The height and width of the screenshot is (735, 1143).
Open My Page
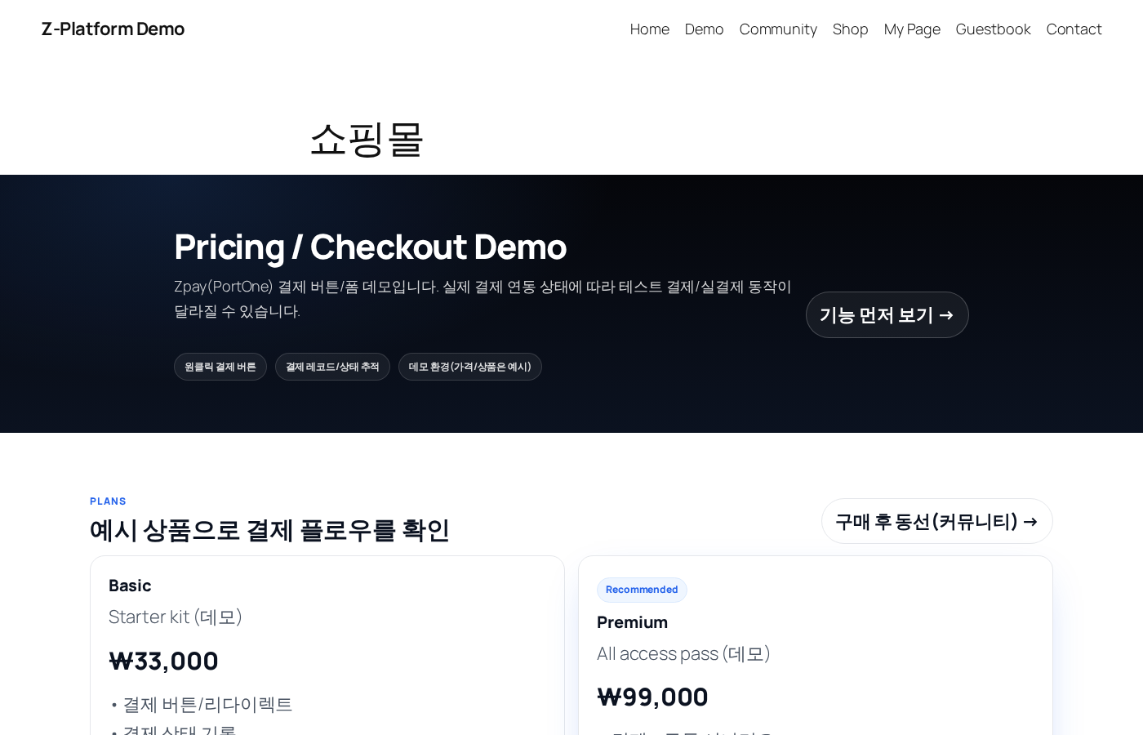pyautogui.click(x=912, y=29)
